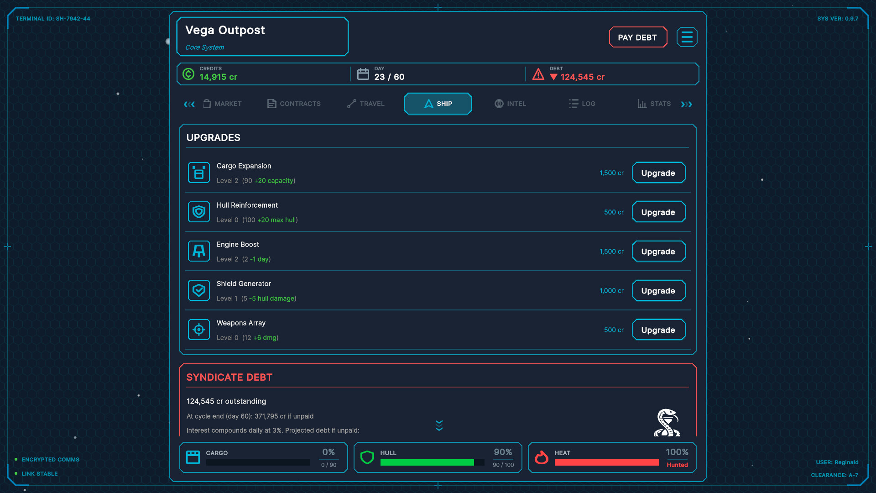Click the syndicate snake emblem
The height and width of the screenshot is (493, 876).
[667, 423]
